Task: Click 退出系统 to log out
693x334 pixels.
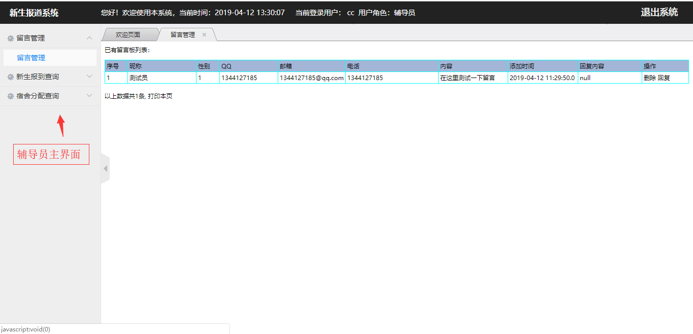Action: coord(659,12)
